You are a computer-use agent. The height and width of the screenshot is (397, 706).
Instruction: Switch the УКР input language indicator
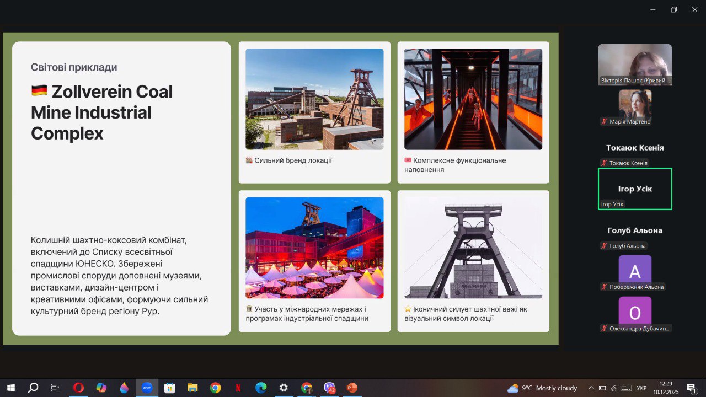click(x=641, y=388)
